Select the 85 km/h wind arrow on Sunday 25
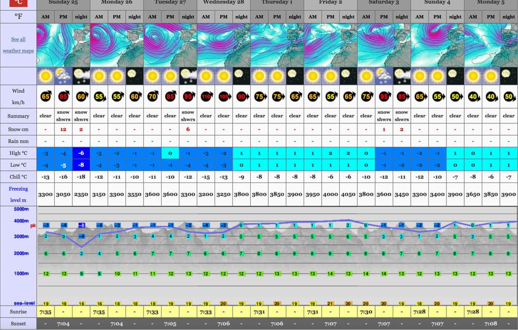Screen dimensions: 518x330 63,96
